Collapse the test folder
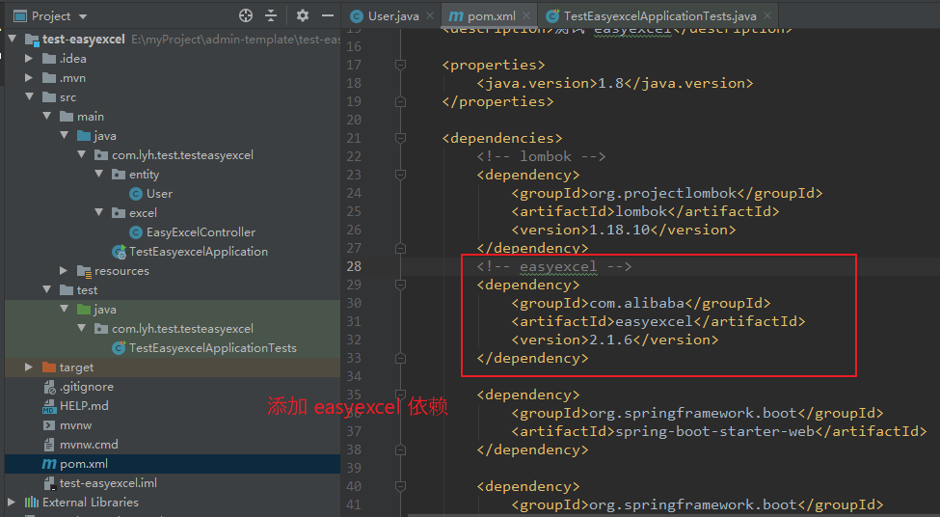Image resolution: width=940 pixels, height=517 pixels. pos(47,289)
